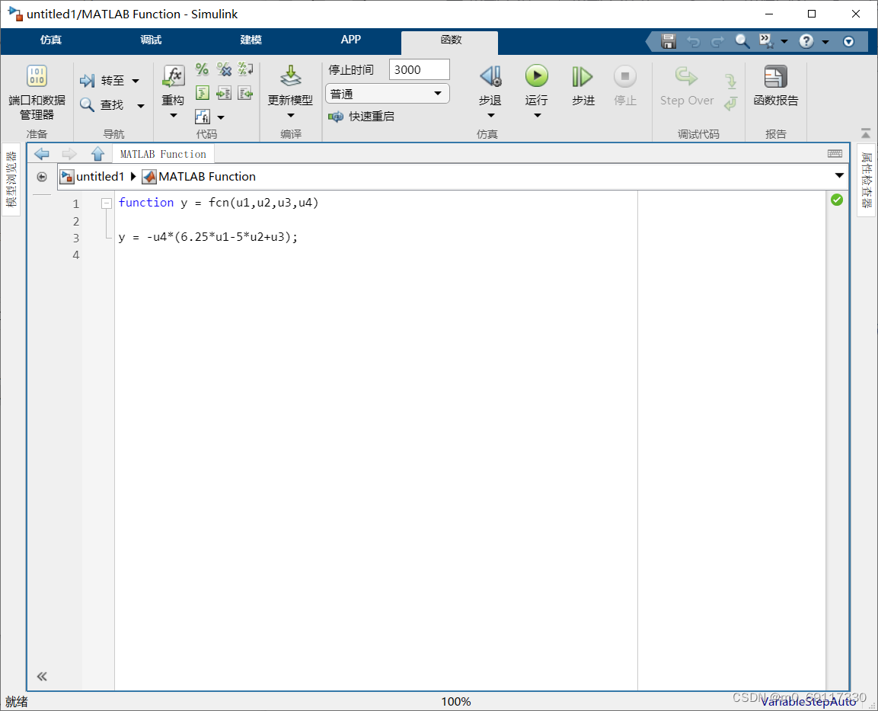This screenshot has height=711, width=878.
Task: Click the save icon in quick access bar
Action: click(x=669, y=41)
